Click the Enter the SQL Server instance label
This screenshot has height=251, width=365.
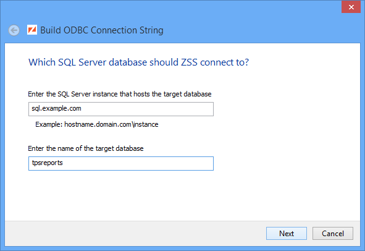(x=120, y=94)
